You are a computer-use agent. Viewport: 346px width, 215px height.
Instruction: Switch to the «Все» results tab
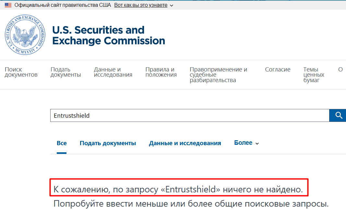(x=62, y=143)
